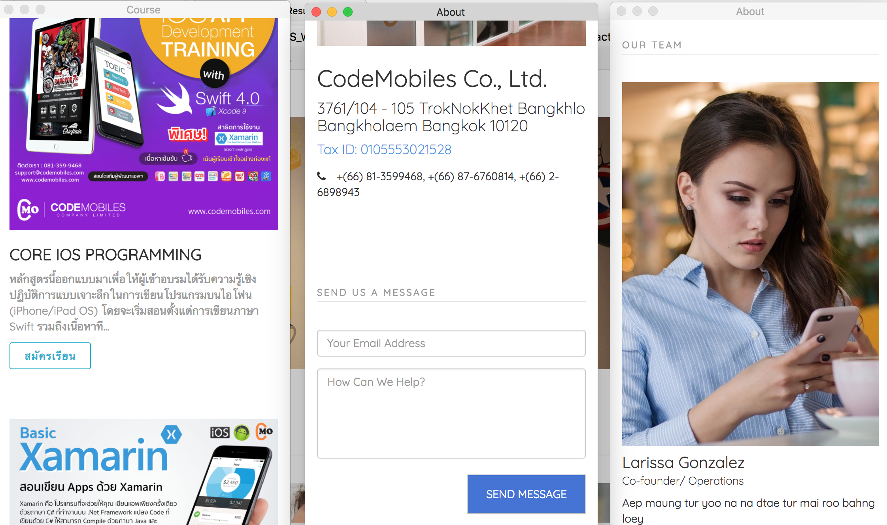Click the SEND MESSAGE button
Image resolution: width=887 pixels, height=525 pixels.
[526, 494]
